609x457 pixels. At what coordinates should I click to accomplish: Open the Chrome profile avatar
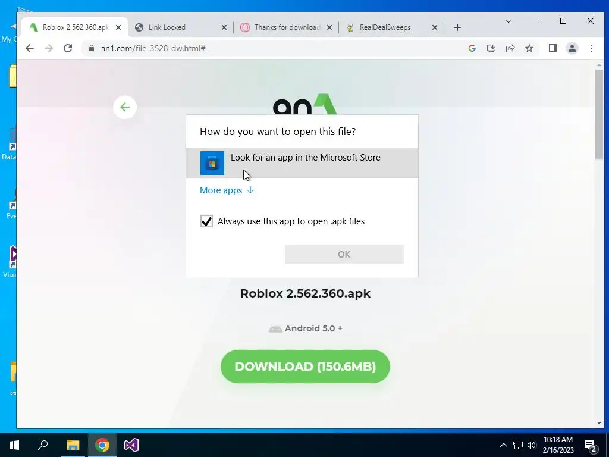click(x=572, y=48)
